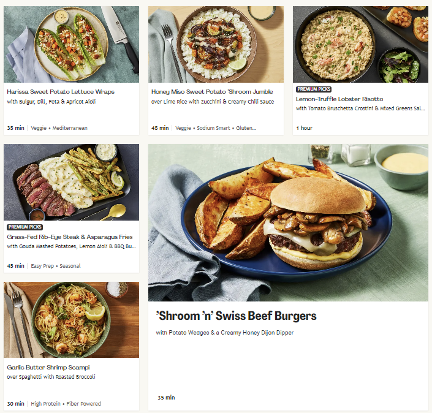Click the large beef burger photo
This screenshot has width=432, height=413.
click(x=288, y=222)
